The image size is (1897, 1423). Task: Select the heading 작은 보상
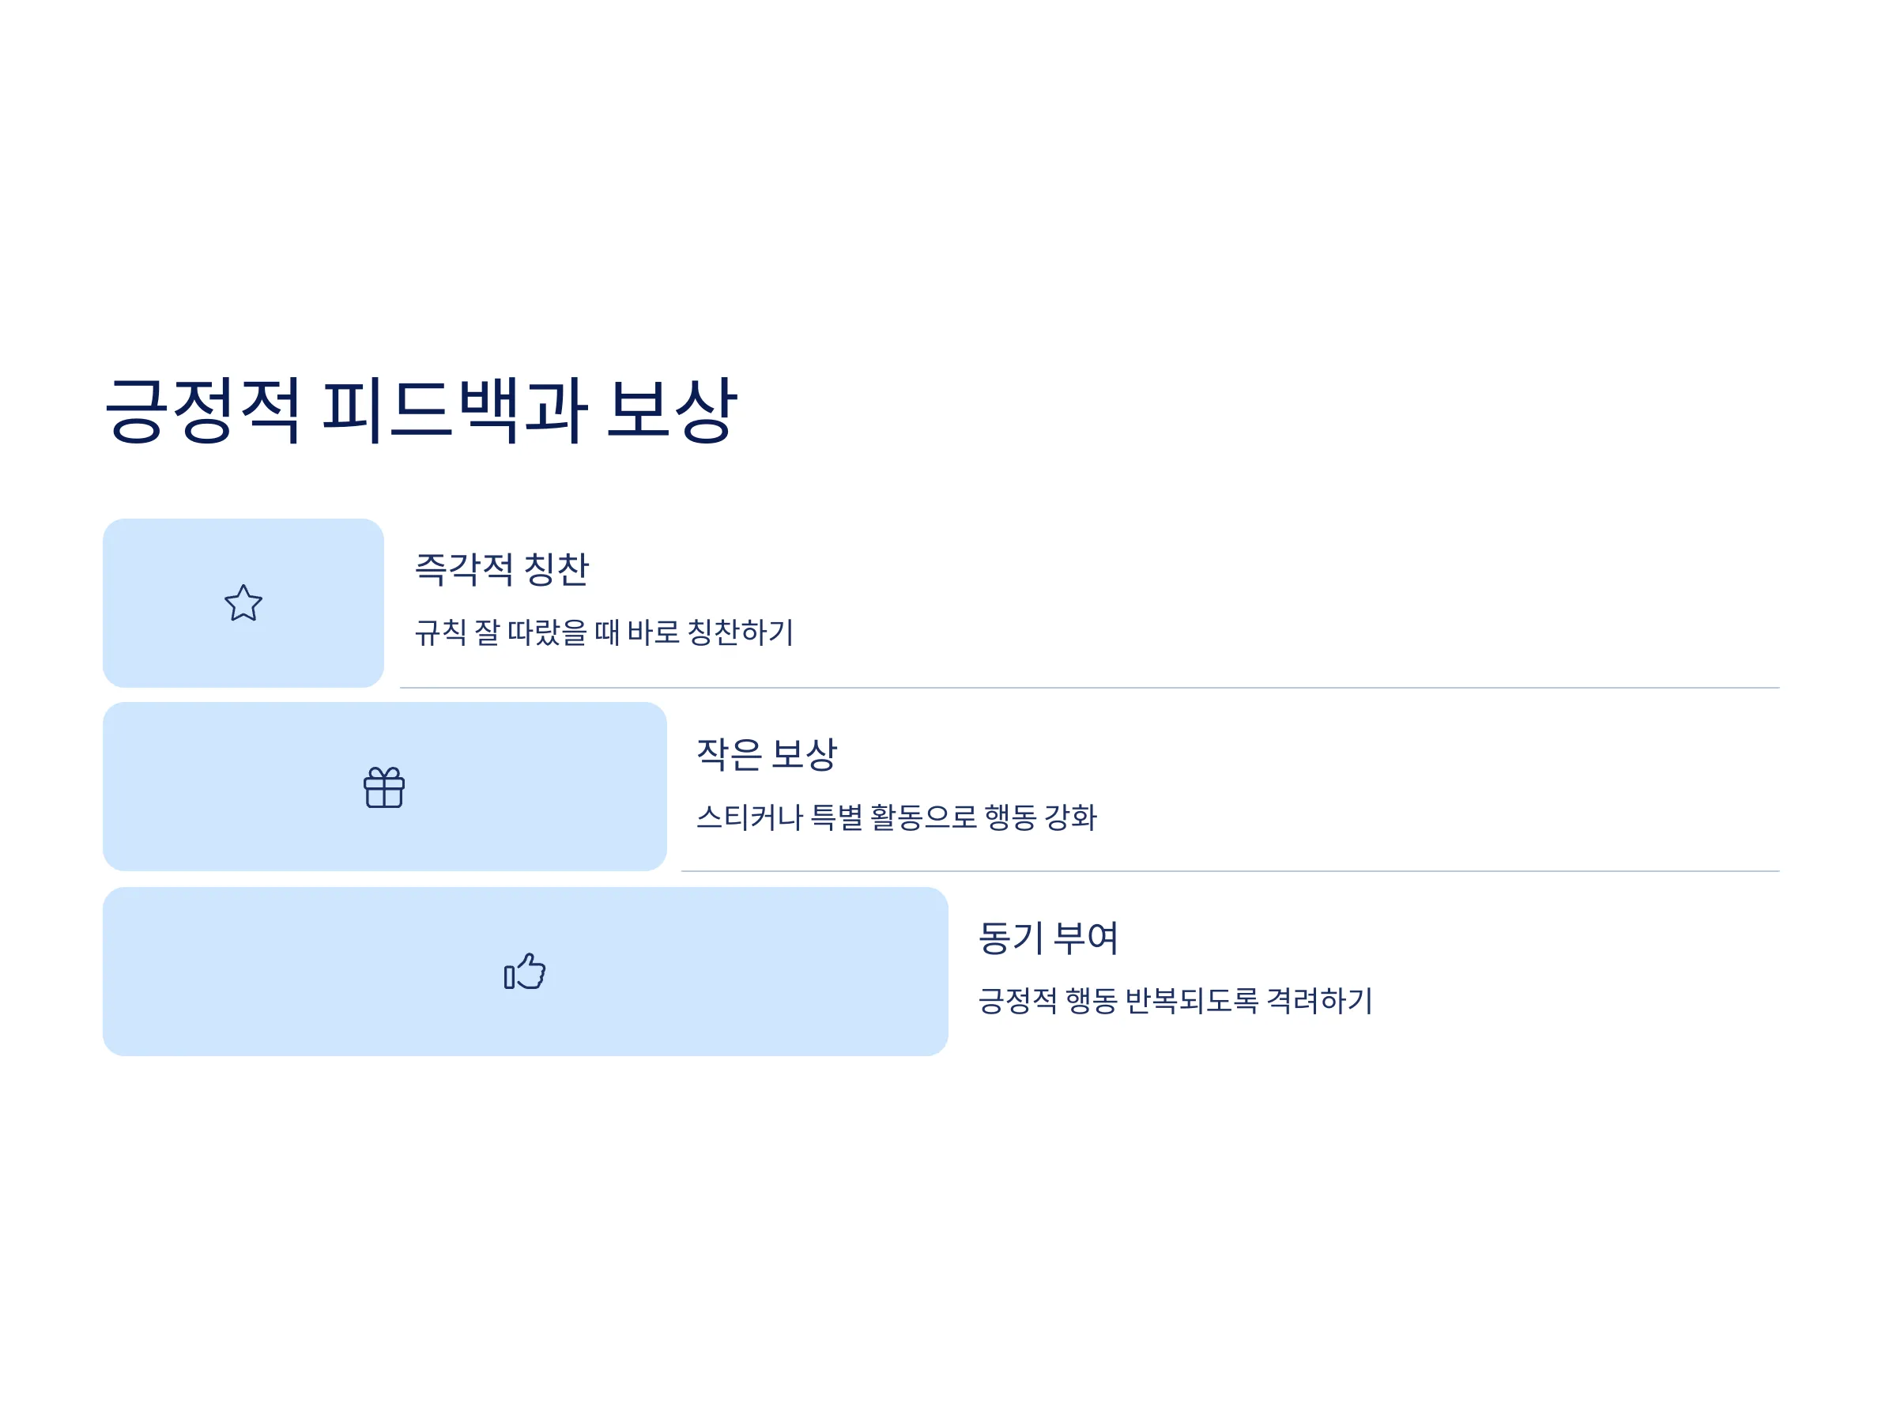coord(766,754)
